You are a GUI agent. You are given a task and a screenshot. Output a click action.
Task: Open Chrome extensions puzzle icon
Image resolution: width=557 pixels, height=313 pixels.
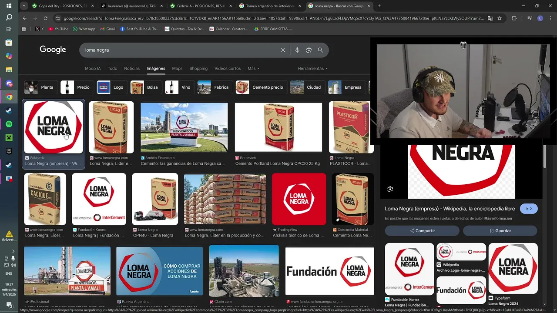pos(514,18)
